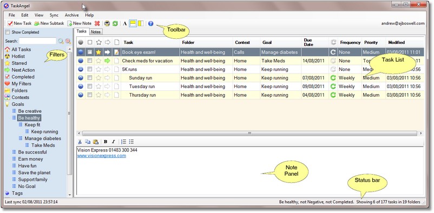Viewport: 434px width, 213px height.
Task: Click the green sync refresh icon
Action: 115,23
